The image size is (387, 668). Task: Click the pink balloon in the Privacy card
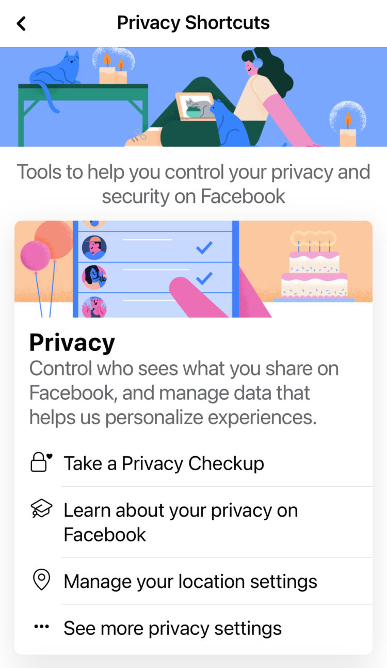pyautogui.click(x=35, y=256)
